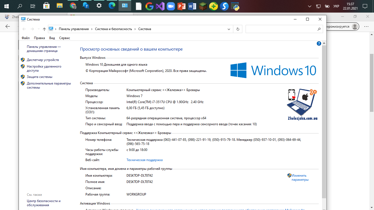Open Центр безопасности и обслуживания link
This screenshot has width=374, height=210.
point(44,203)
